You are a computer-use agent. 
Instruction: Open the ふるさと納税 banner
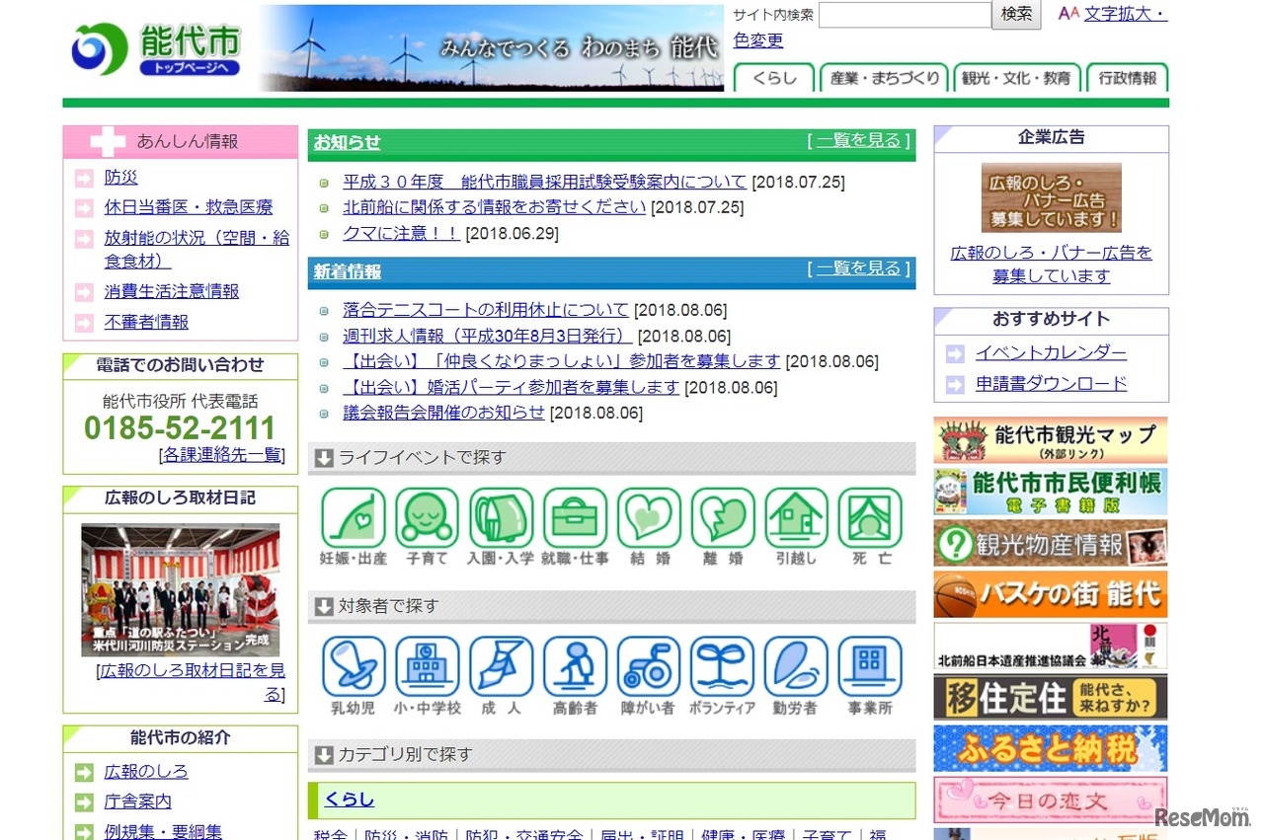pos(1051,748)
